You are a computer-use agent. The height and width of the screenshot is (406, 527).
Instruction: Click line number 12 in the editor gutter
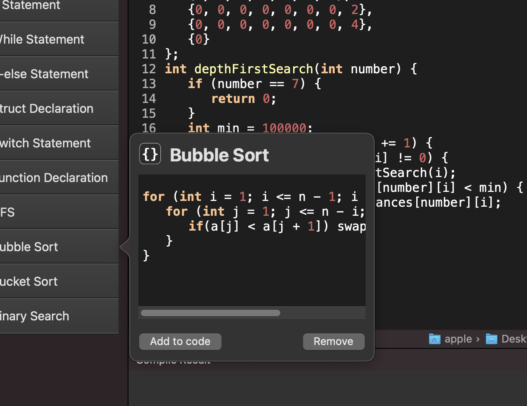coord(149,69)
